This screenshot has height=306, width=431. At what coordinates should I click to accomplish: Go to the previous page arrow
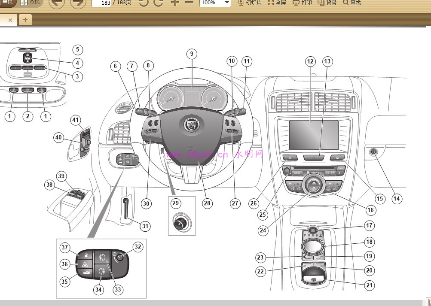[x=57, y=3]
